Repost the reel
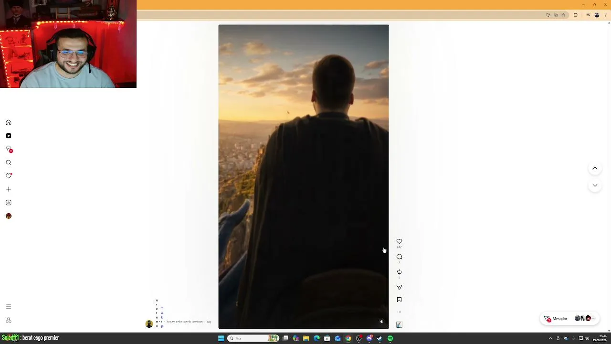Image resolution: width=611 pixels, height=344 pixels. click(399, 272)
